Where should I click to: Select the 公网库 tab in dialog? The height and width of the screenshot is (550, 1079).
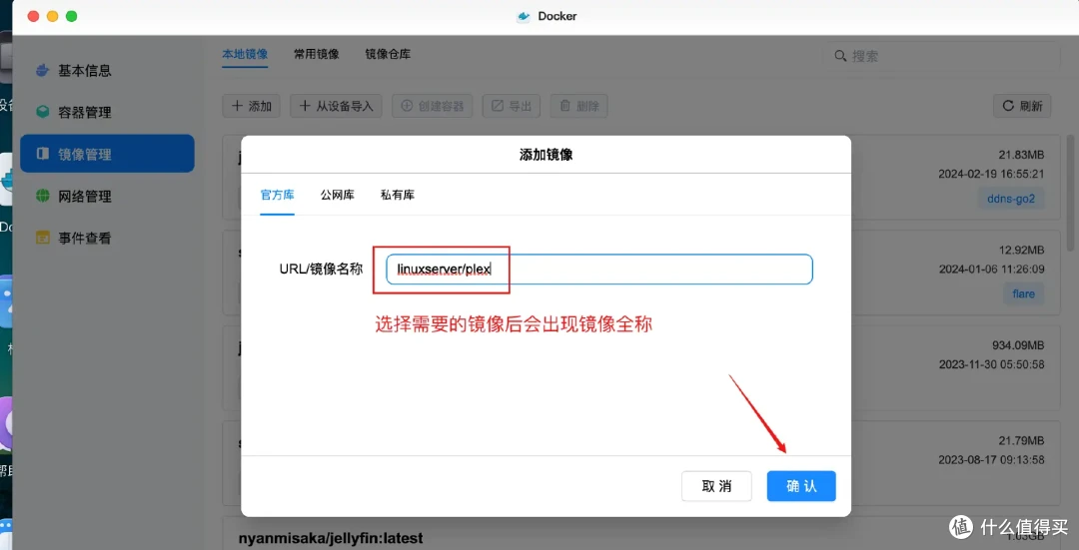(338, 195)
